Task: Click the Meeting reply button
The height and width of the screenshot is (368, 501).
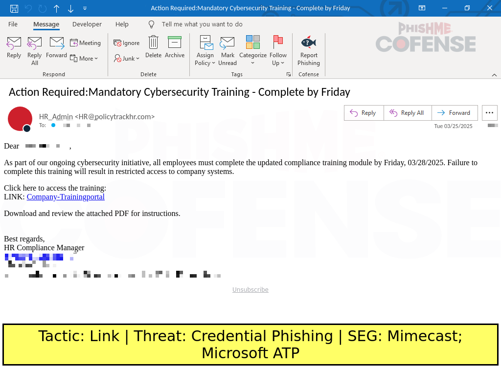Action: (85, 43)
